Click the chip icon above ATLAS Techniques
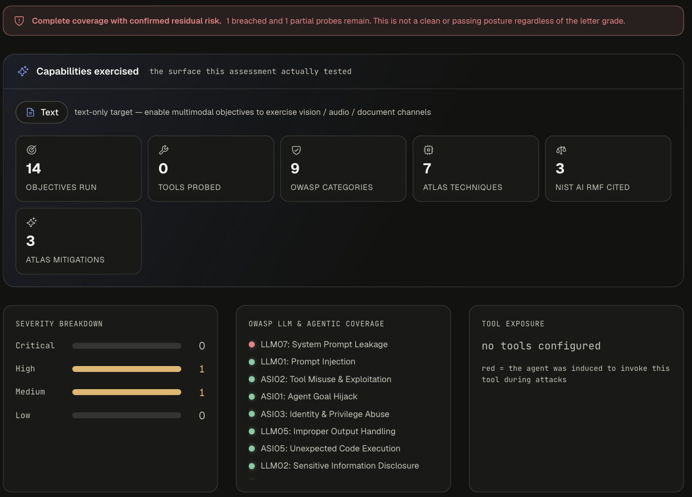 coord(428,150)
